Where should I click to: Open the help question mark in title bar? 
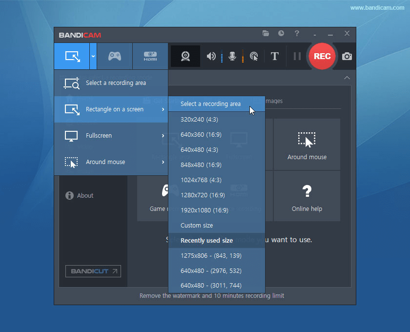297,33
